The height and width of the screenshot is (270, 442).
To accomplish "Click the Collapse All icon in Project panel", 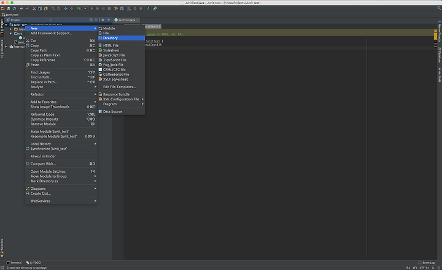I will click(x=96, y=20).
